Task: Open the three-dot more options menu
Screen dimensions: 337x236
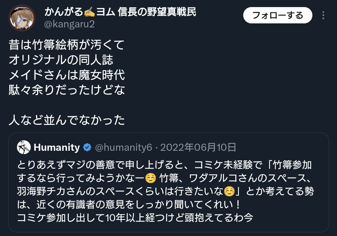Action: pyautogui.click(x=323, y=15)
